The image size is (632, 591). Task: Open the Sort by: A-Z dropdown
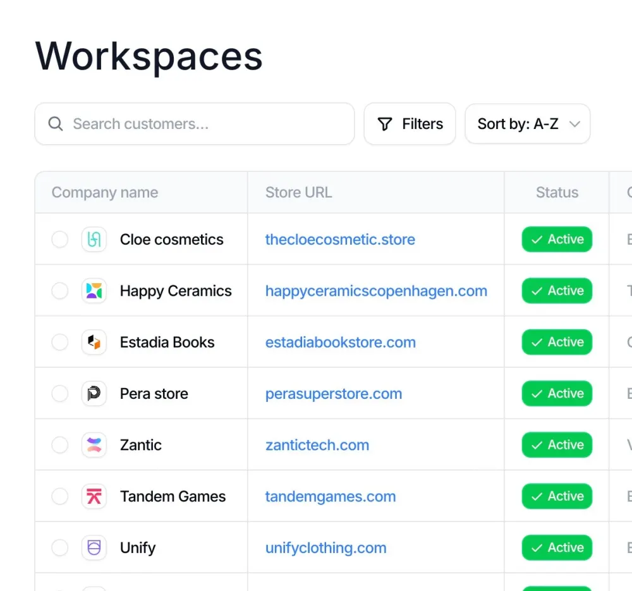(528, 124)
